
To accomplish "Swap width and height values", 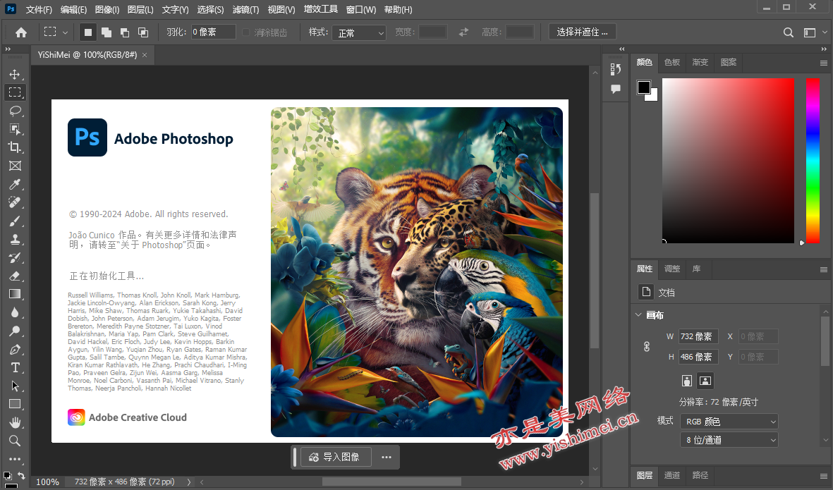I will (464, 32).
